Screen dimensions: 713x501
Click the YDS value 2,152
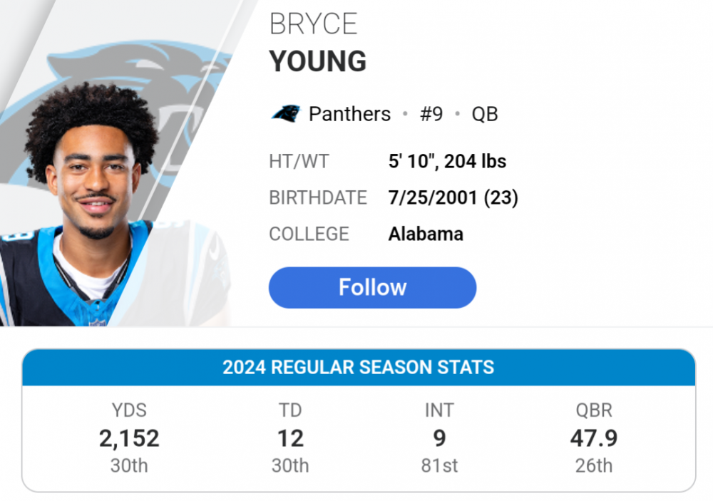click(129, 438)
